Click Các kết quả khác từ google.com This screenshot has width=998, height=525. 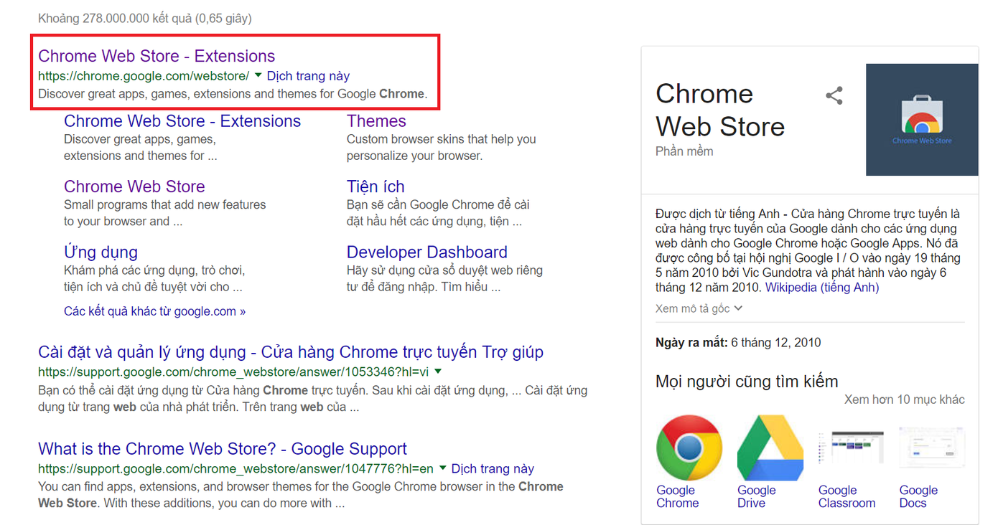155,311
